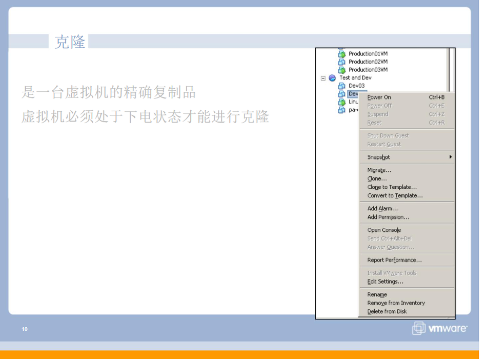Collapse the Test and Dev tree node
This screenshot has width=487, height=359.
[323, 78]
